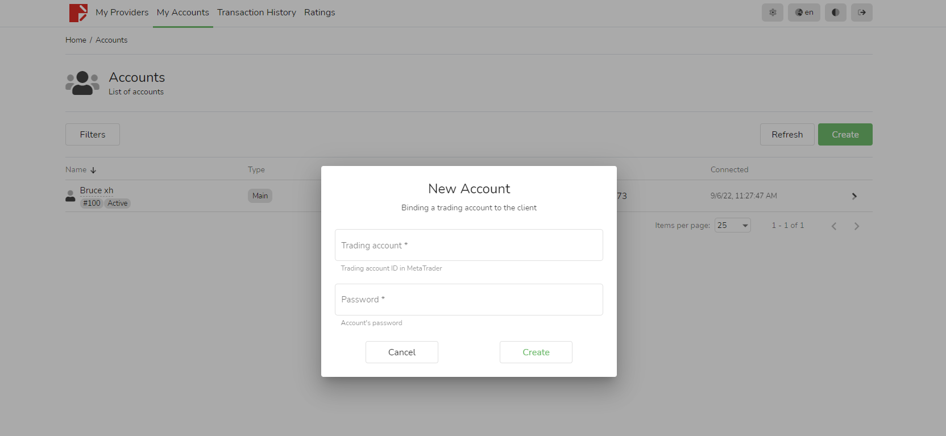Expand the Filters panel

pyautogui.click(x=93, y=135)
